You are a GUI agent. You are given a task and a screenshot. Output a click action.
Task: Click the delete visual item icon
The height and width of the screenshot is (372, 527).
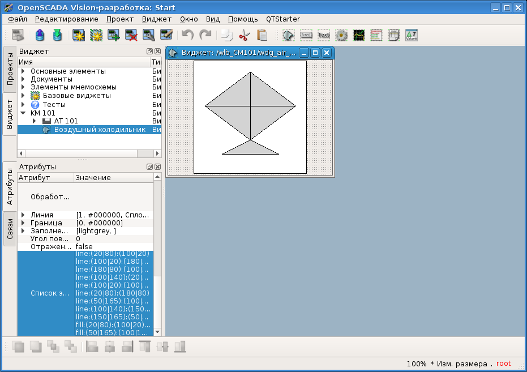[131, 35]
